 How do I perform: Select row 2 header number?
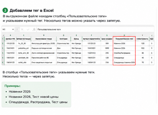pyautogui.click(x=3, y=44)
